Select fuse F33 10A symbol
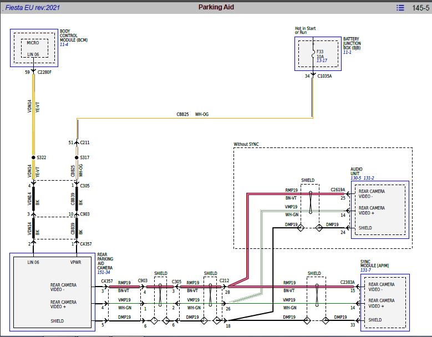Image resolution: width=432 pixels, height=337 pixels. [x=313, y=54]
